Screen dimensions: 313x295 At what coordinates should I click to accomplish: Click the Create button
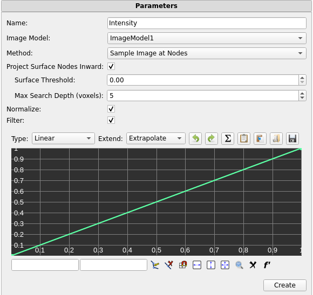click(284, 285)
